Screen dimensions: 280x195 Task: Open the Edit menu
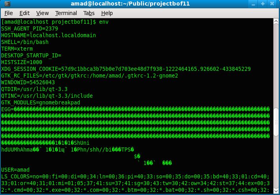pos(24,13)
